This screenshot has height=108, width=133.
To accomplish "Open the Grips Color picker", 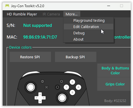I will [114, 84].
